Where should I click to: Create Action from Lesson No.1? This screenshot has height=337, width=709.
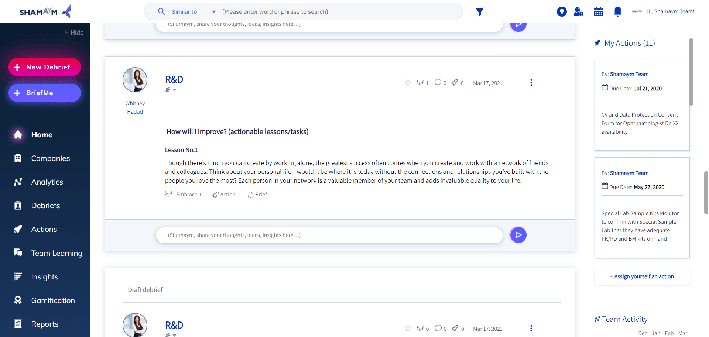(x=224, y=195)
